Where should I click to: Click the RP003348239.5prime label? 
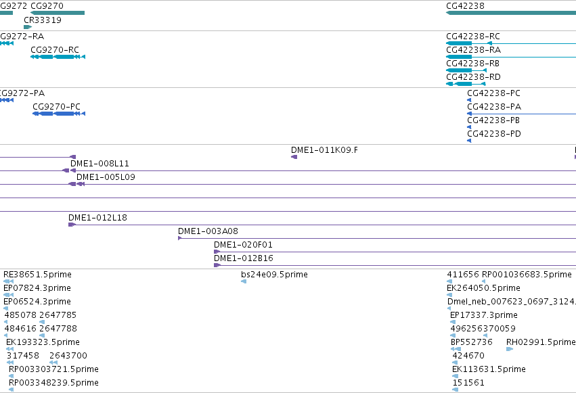click(53, 383)
